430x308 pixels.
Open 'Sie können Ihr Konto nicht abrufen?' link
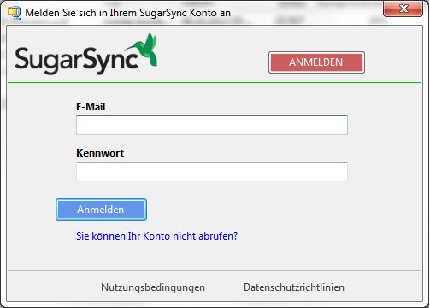(156, 236)
